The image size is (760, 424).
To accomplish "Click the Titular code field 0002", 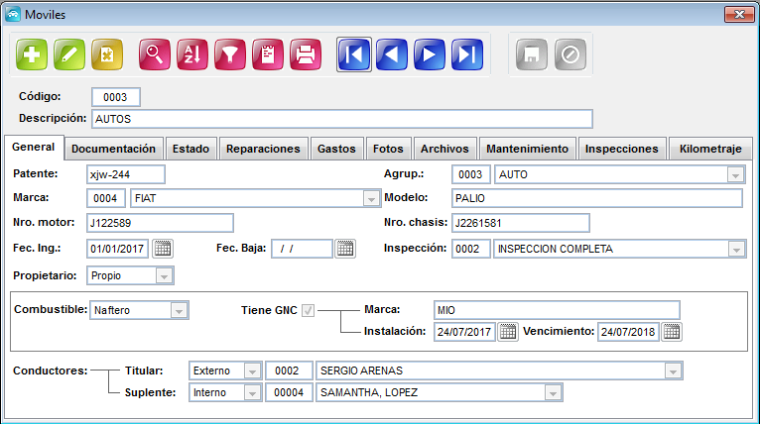I will [289, 371].
